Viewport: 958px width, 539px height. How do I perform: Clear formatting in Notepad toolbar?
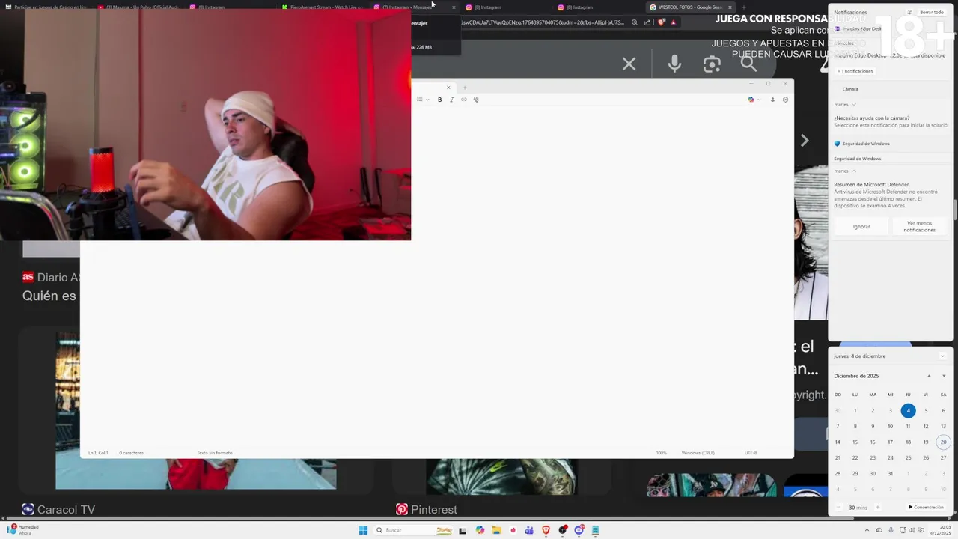[x=475, y=100]
